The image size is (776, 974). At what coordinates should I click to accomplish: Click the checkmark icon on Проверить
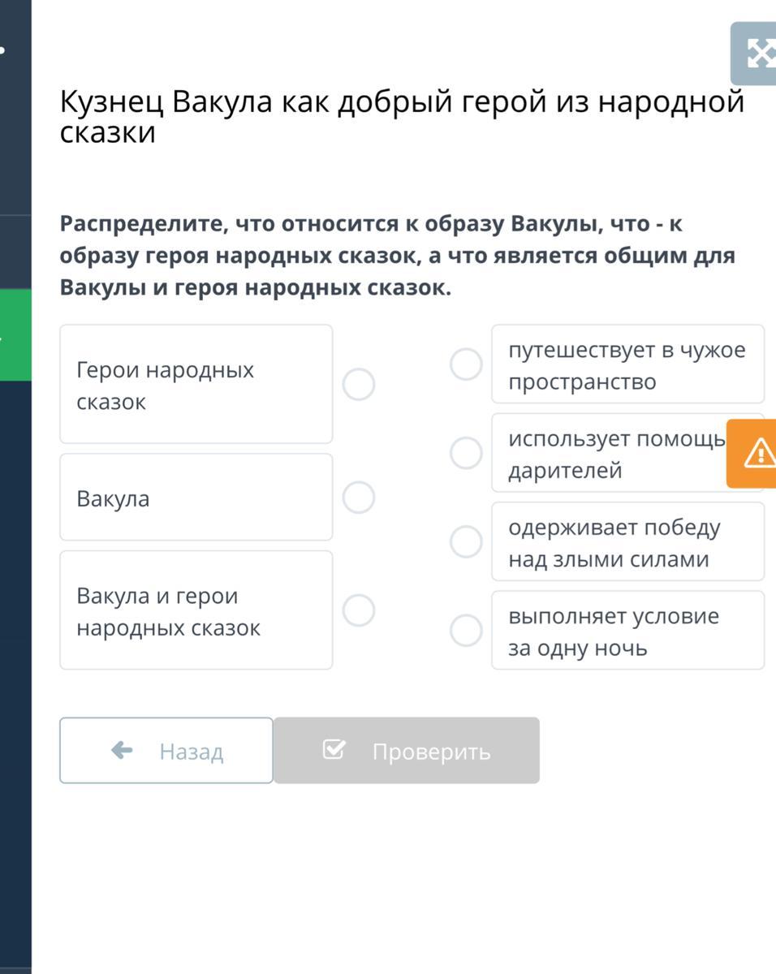pos(334,750)
